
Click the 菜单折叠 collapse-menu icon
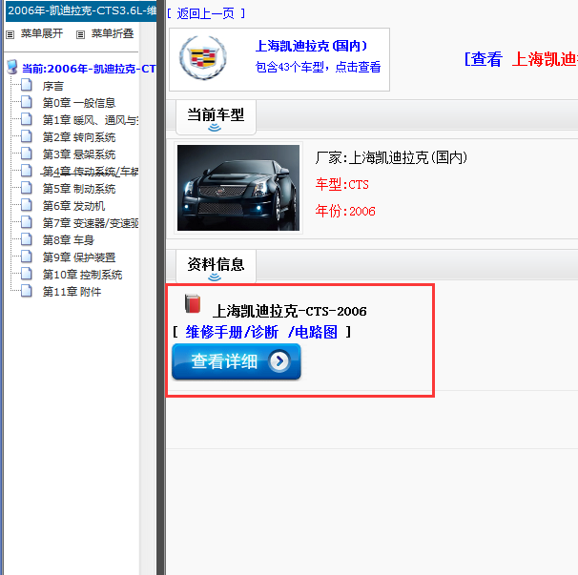click(x=80, y=34)
